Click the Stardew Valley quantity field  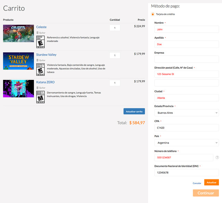tap(115, 55)
